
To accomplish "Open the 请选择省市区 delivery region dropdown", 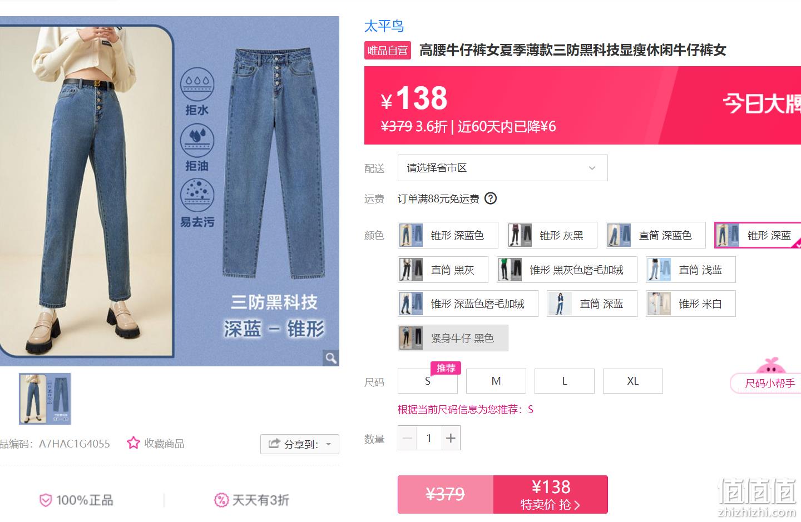I will [502, 168].
